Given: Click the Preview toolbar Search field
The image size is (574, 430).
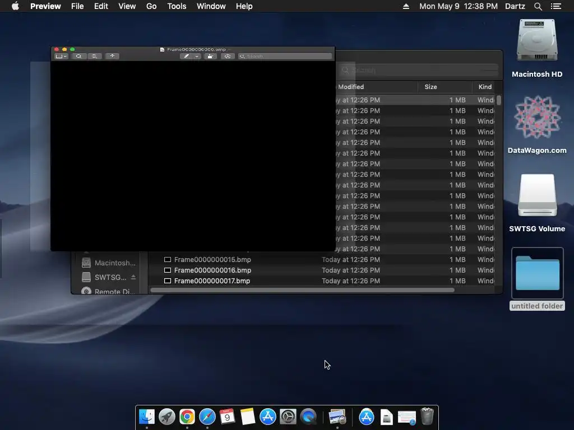Looking at the screenshot, I should (x=285, y=57).
